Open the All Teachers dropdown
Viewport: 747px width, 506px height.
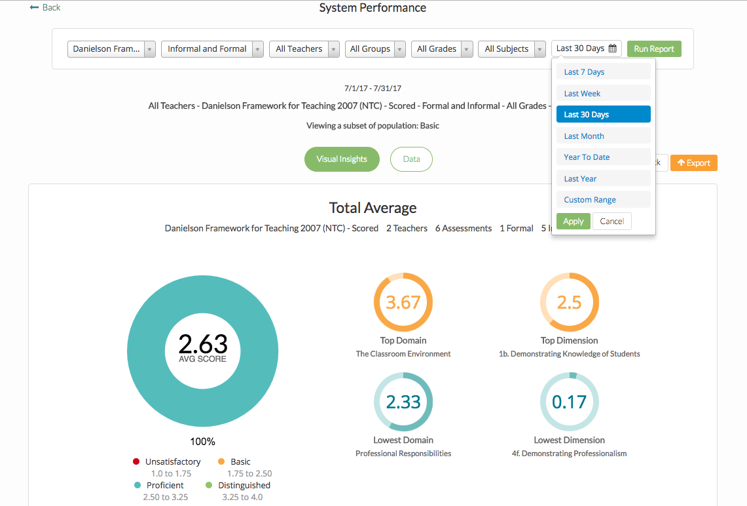[x=304, y=49]
